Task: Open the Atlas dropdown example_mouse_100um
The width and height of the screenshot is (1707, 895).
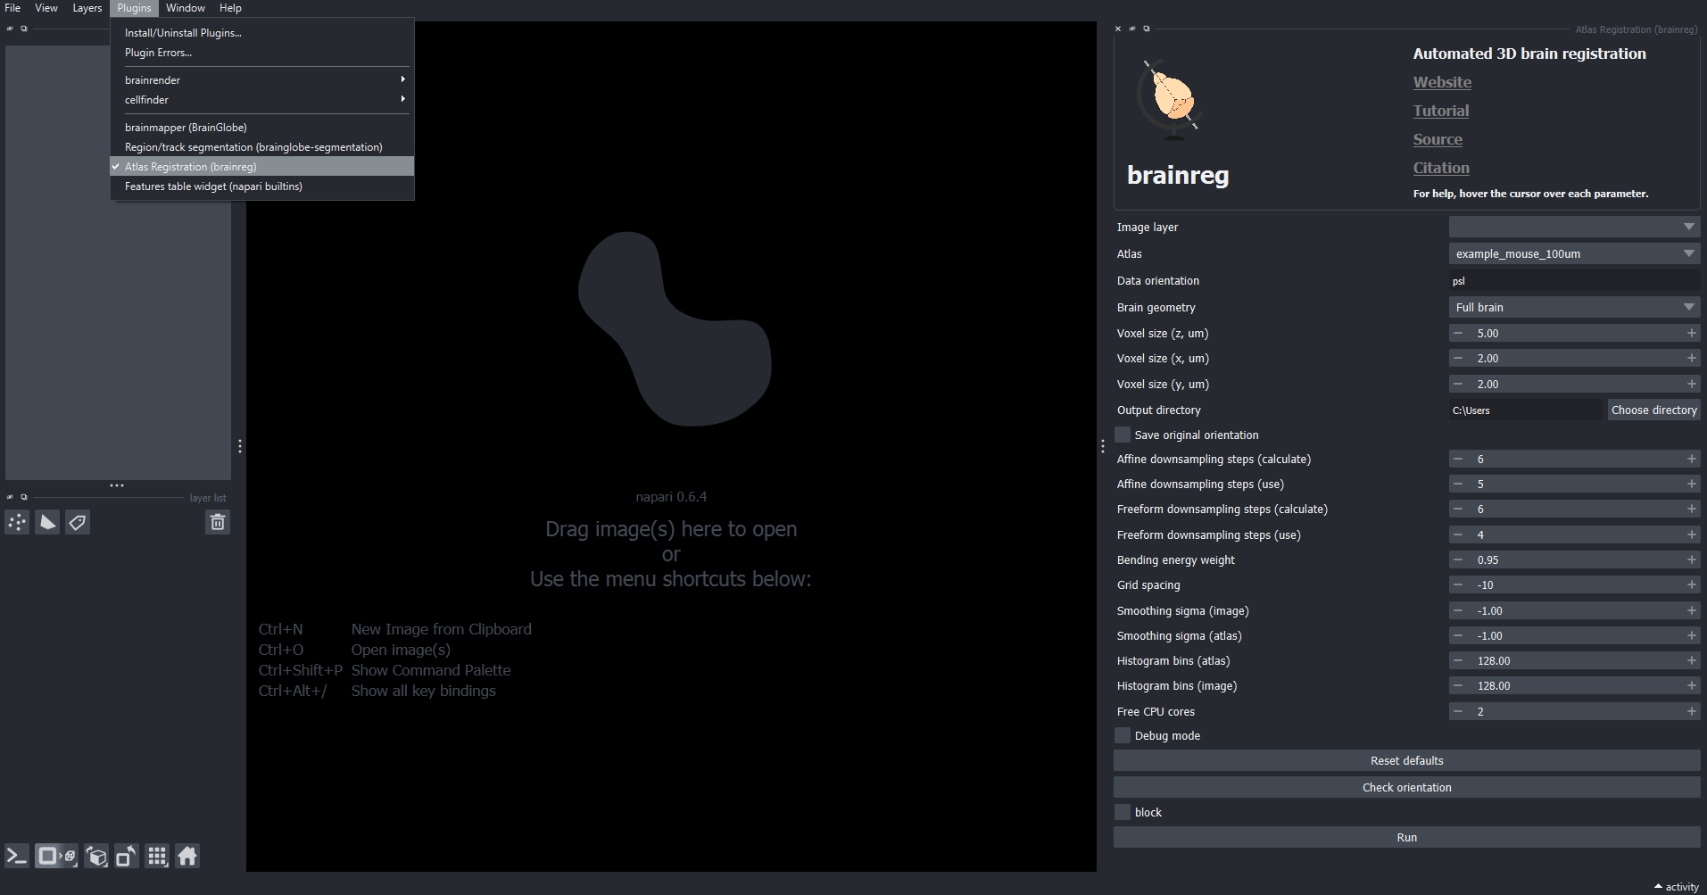Action: (1574, 253)
